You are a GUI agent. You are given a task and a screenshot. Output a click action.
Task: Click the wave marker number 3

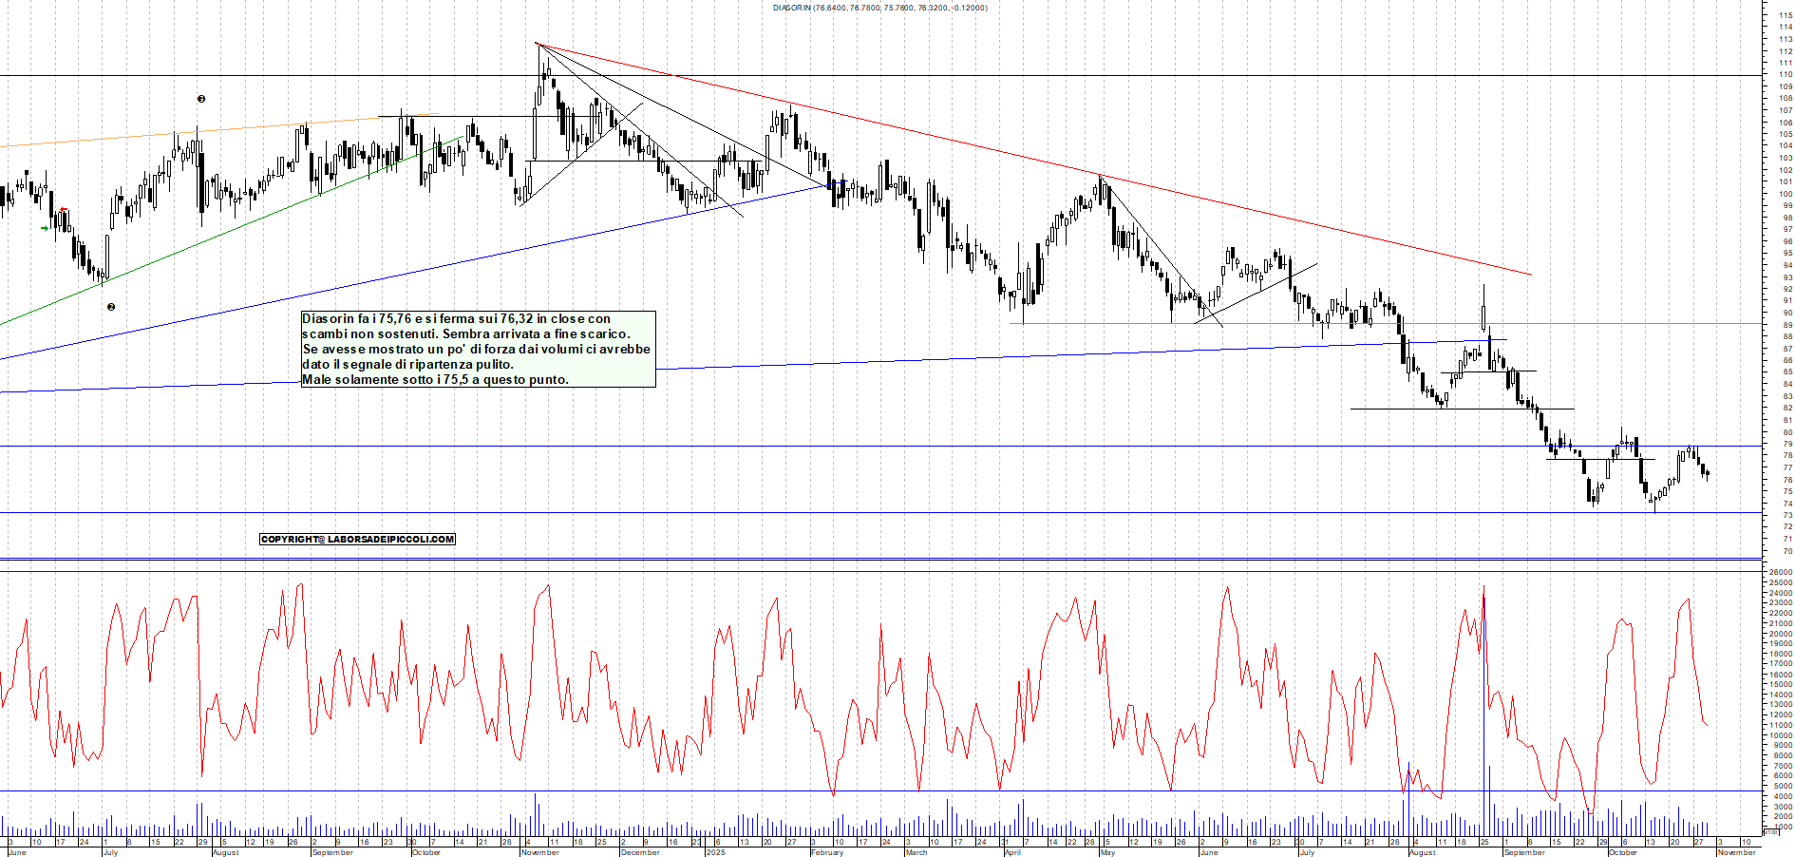(201, 99)
